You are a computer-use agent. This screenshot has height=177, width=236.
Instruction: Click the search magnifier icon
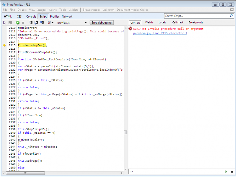click(x=231, y=16)
